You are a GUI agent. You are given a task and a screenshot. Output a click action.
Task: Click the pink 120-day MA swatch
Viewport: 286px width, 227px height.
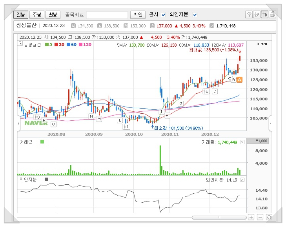tap(80, 44)
